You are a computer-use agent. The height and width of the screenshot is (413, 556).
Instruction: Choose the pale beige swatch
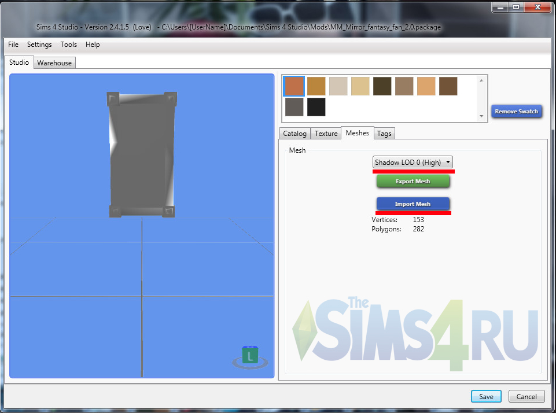point(338,86)
